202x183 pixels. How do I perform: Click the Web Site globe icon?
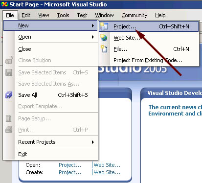click(x=104, y=38)
